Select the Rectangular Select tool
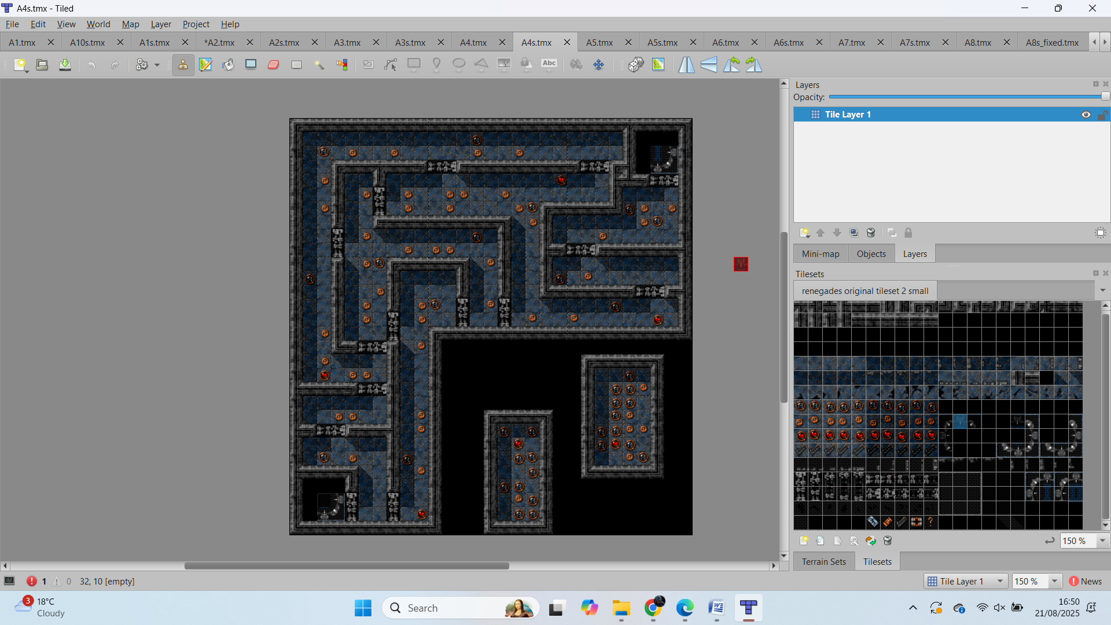Screen dimensions: 1111x625 (296, 65)
